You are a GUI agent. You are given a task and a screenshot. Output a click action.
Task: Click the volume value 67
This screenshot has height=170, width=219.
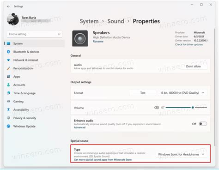(163, 108)
